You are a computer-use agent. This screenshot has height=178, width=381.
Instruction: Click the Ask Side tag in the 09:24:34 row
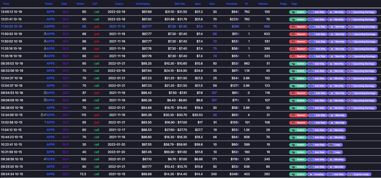336,174
